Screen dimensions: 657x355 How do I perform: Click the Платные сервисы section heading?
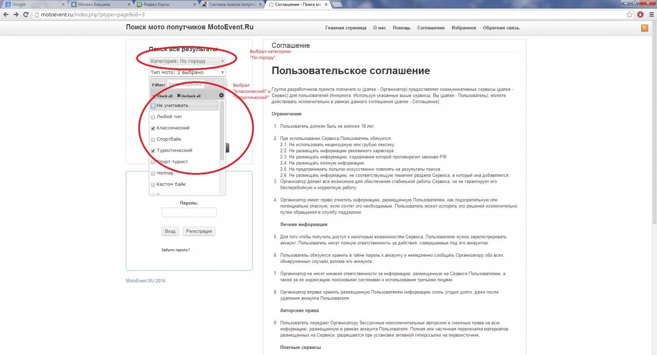point(300,347)
